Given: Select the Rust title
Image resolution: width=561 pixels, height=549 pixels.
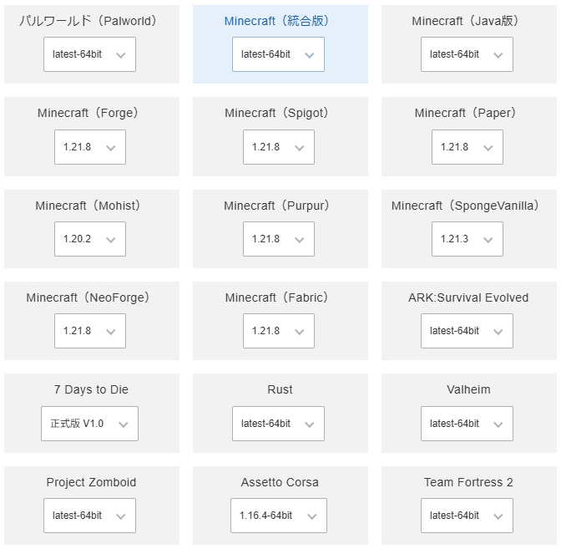Looking at the screenshot, I should click(x=280, y=389).
